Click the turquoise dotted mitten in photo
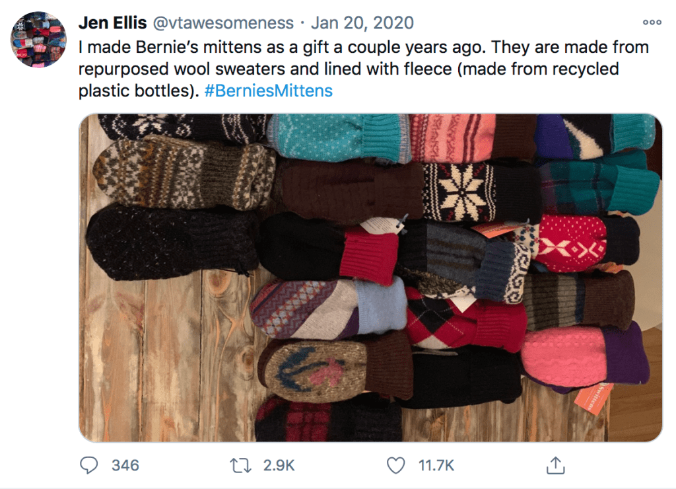Image resolution: width=676 pixels, height=489 pixels. point(337,137)
